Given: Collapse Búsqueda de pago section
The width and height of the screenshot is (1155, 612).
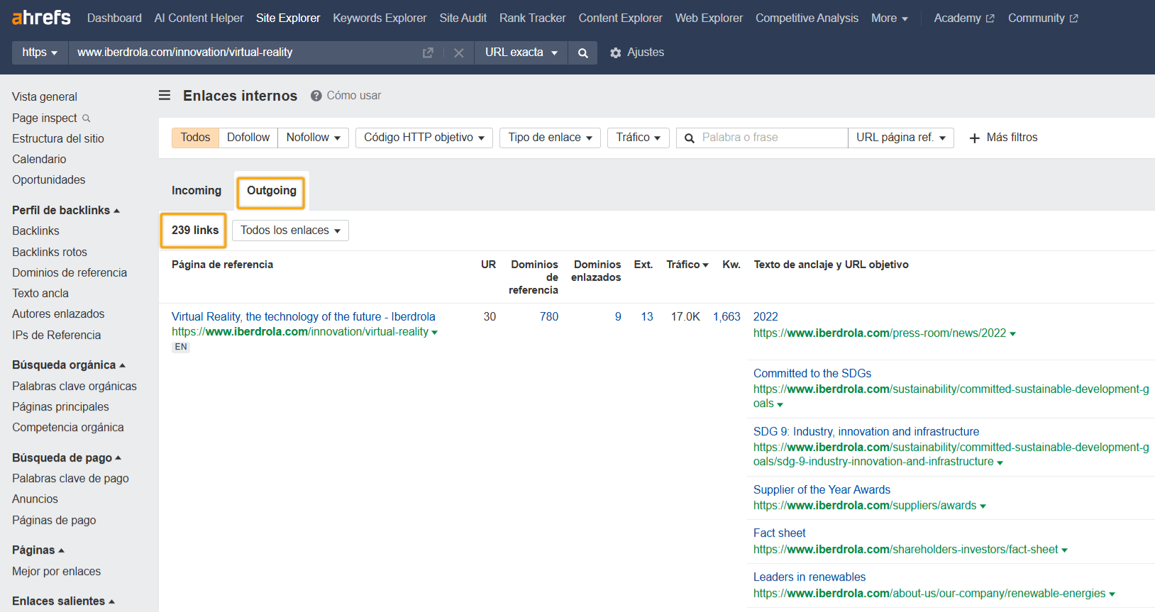Looking at the screenshot, I should (x=67, y=458).
